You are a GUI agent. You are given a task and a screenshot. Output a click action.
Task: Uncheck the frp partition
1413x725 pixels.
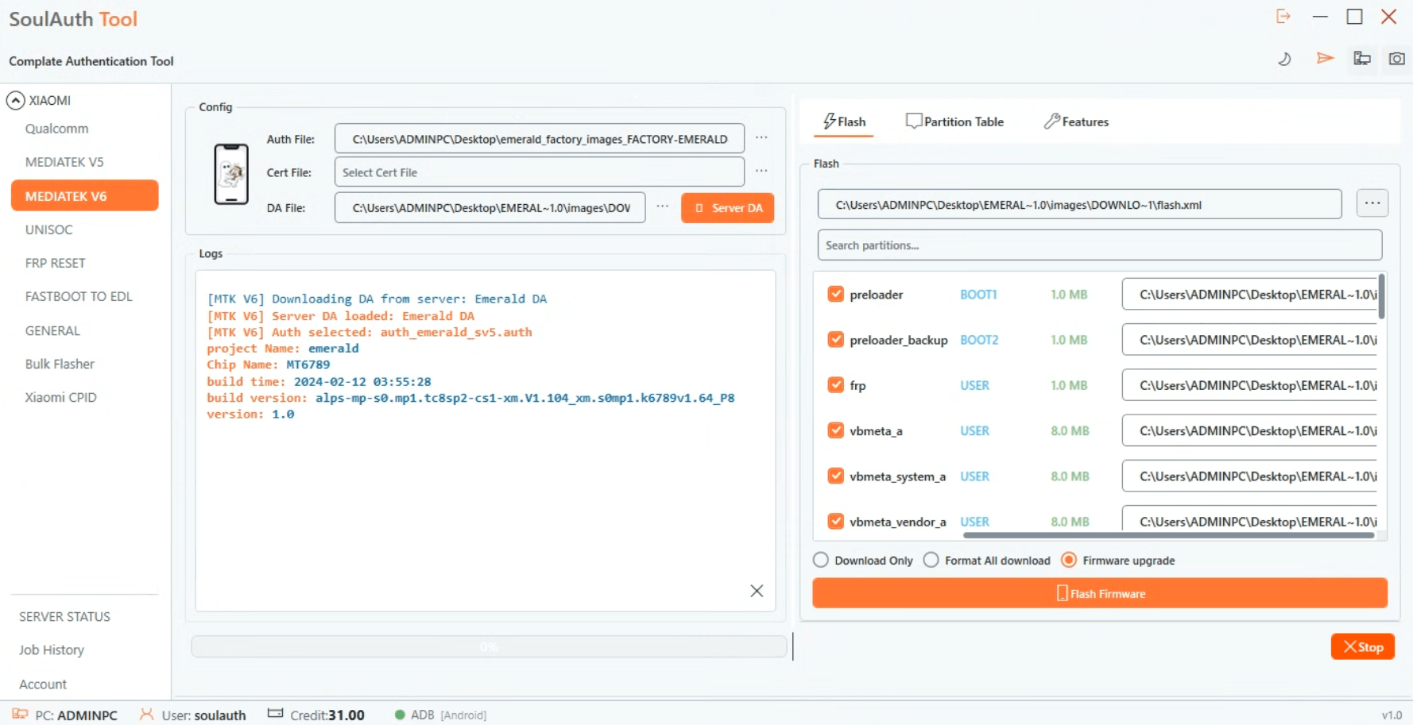coord(835,384)
